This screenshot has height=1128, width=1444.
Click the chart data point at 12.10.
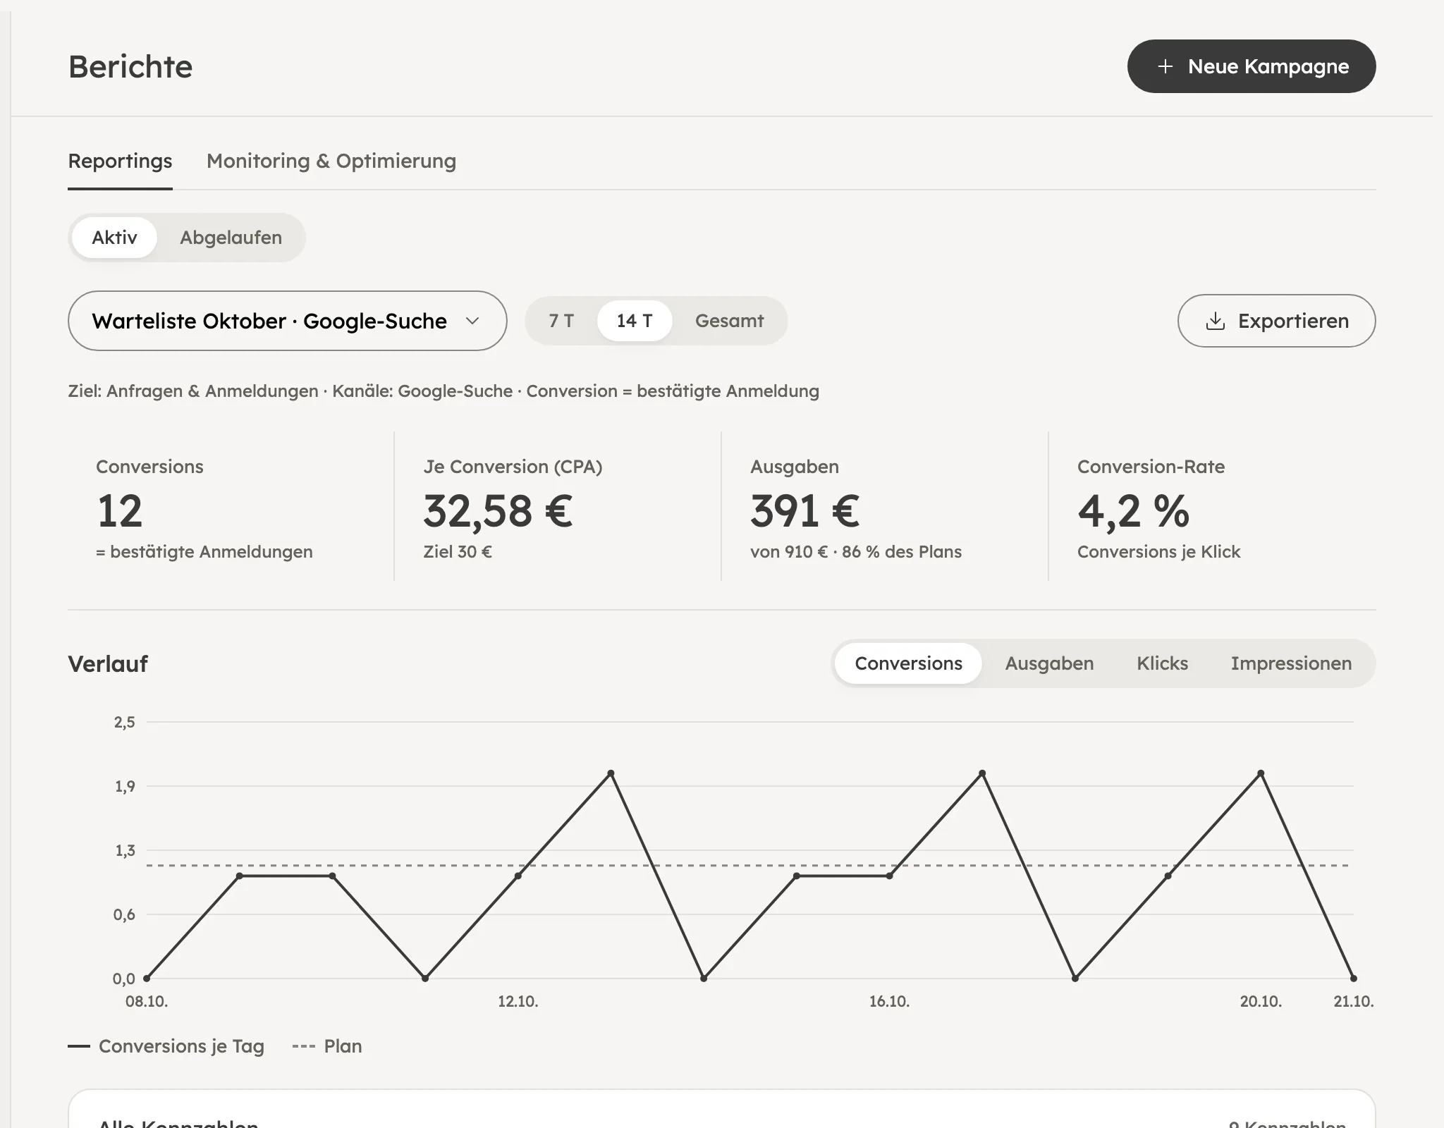[x=518, y=876]
